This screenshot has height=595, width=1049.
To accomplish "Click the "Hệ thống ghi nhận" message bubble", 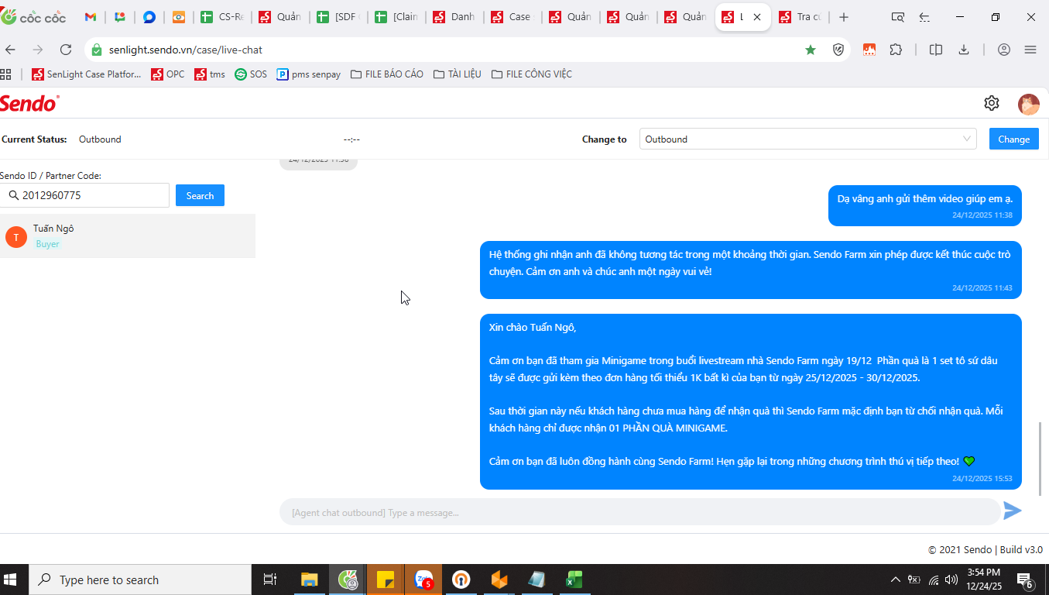I will (751, 269).
